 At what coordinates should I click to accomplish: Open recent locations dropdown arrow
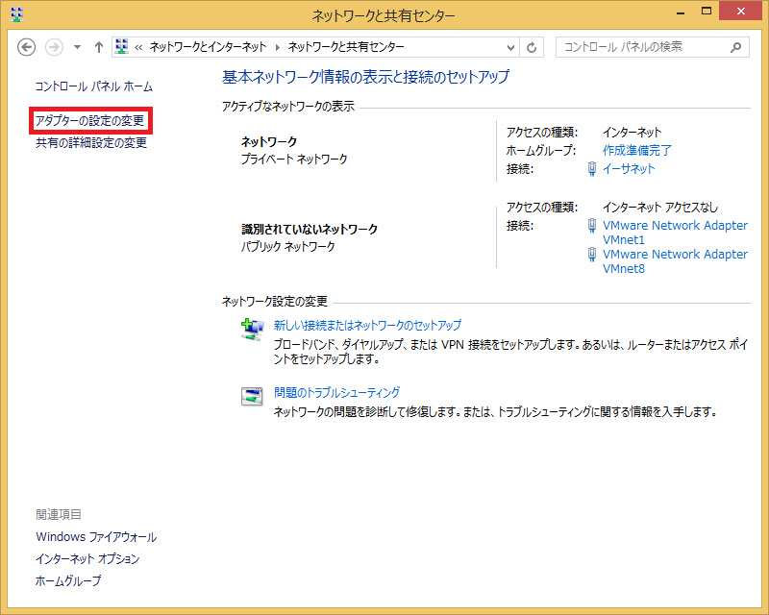[78, 47]
